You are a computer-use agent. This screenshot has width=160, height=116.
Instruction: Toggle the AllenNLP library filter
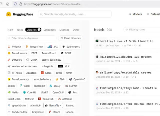click(35, 105)
